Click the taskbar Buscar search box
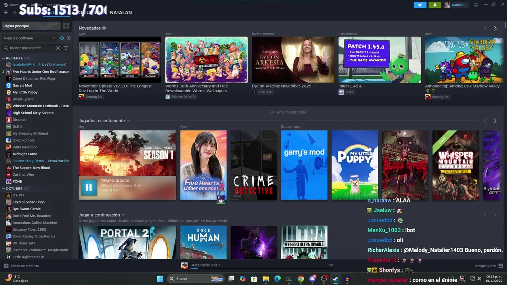This screenshot has width=507, height=285. pyautogui.click(x=196, y=279)
